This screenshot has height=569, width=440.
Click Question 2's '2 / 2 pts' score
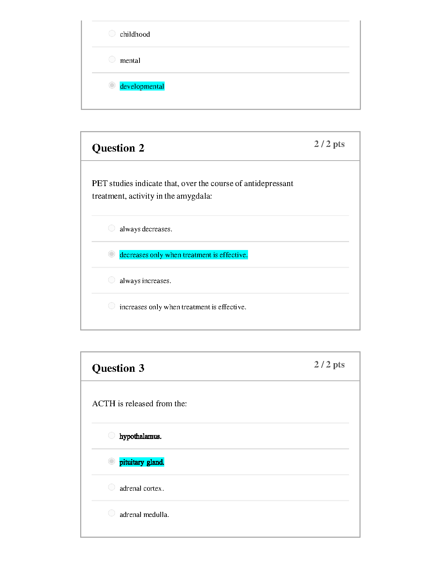tap(329, 144)
